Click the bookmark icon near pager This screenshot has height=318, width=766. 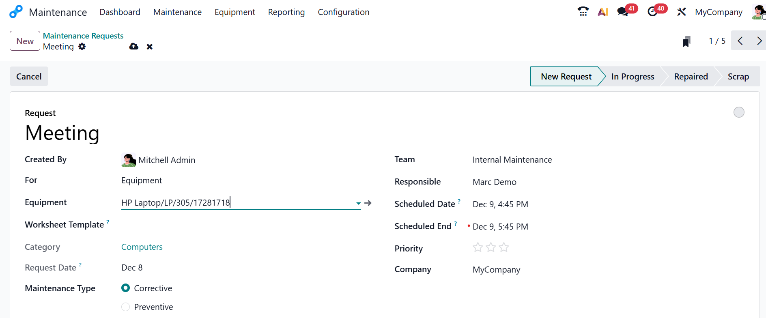[x=686, y=41]
